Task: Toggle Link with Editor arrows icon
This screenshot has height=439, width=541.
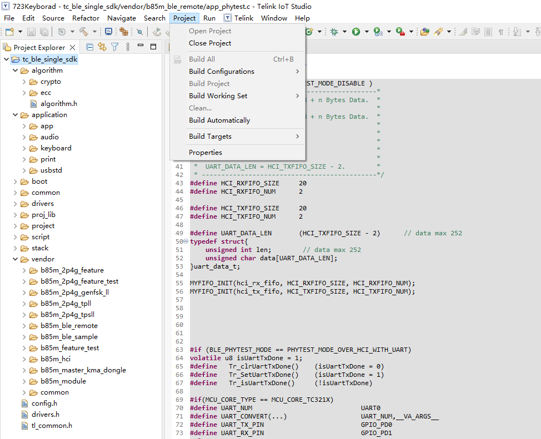Action: (x=102, y=47)
